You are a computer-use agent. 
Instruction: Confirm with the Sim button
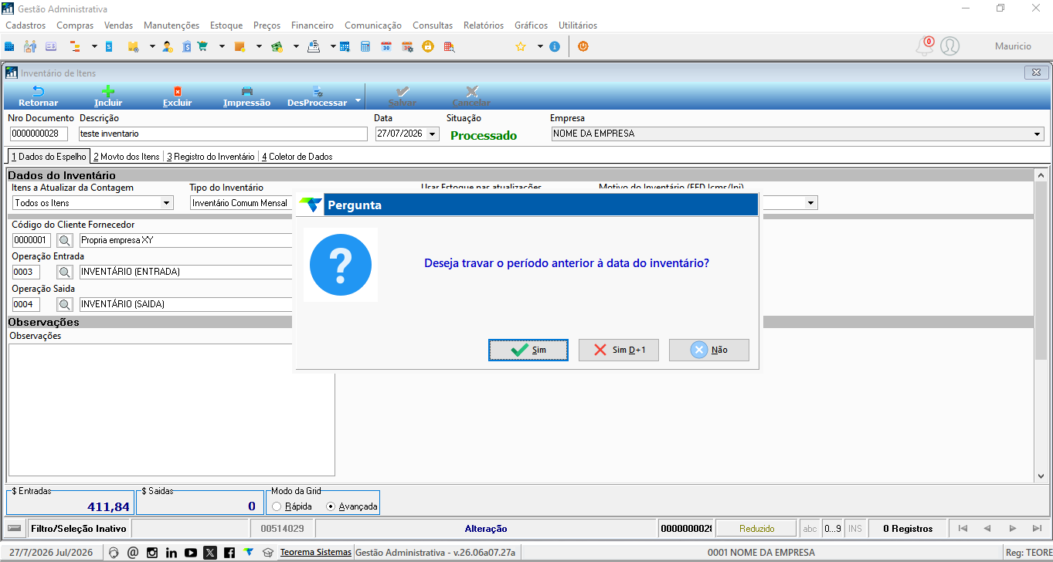528,350
